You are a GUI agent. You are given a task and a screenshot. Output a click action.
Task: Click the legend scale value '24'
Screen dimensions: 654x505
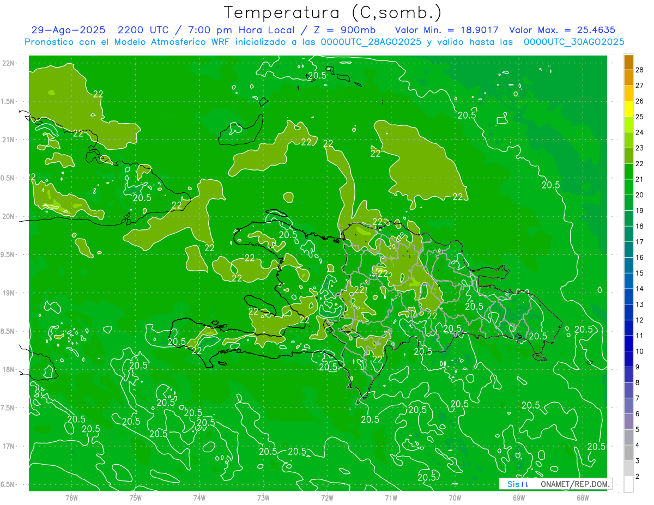[x=640, y=132]
